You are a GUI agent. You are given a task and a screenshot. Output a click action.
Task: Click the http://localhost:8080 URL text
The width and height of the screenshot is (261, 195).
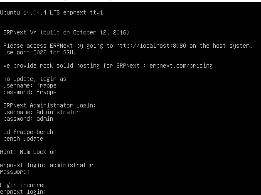pos(151,46)
